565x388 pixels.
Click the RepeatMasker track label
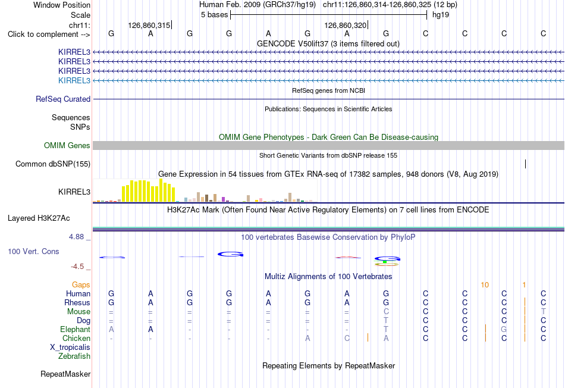(x=65, y=374)
